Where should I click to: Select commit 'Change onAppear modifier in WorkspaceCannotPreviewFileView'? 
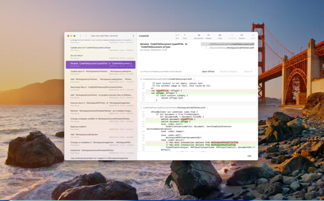pyautogui.click(x=101, y=120)
